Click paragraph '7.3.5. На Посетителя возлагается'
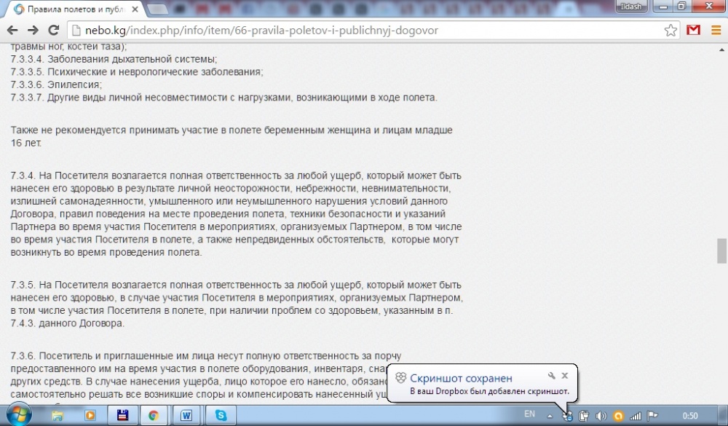Image resolution: width=728 pixels, height=426 pixels. click(x=237, y=304)
